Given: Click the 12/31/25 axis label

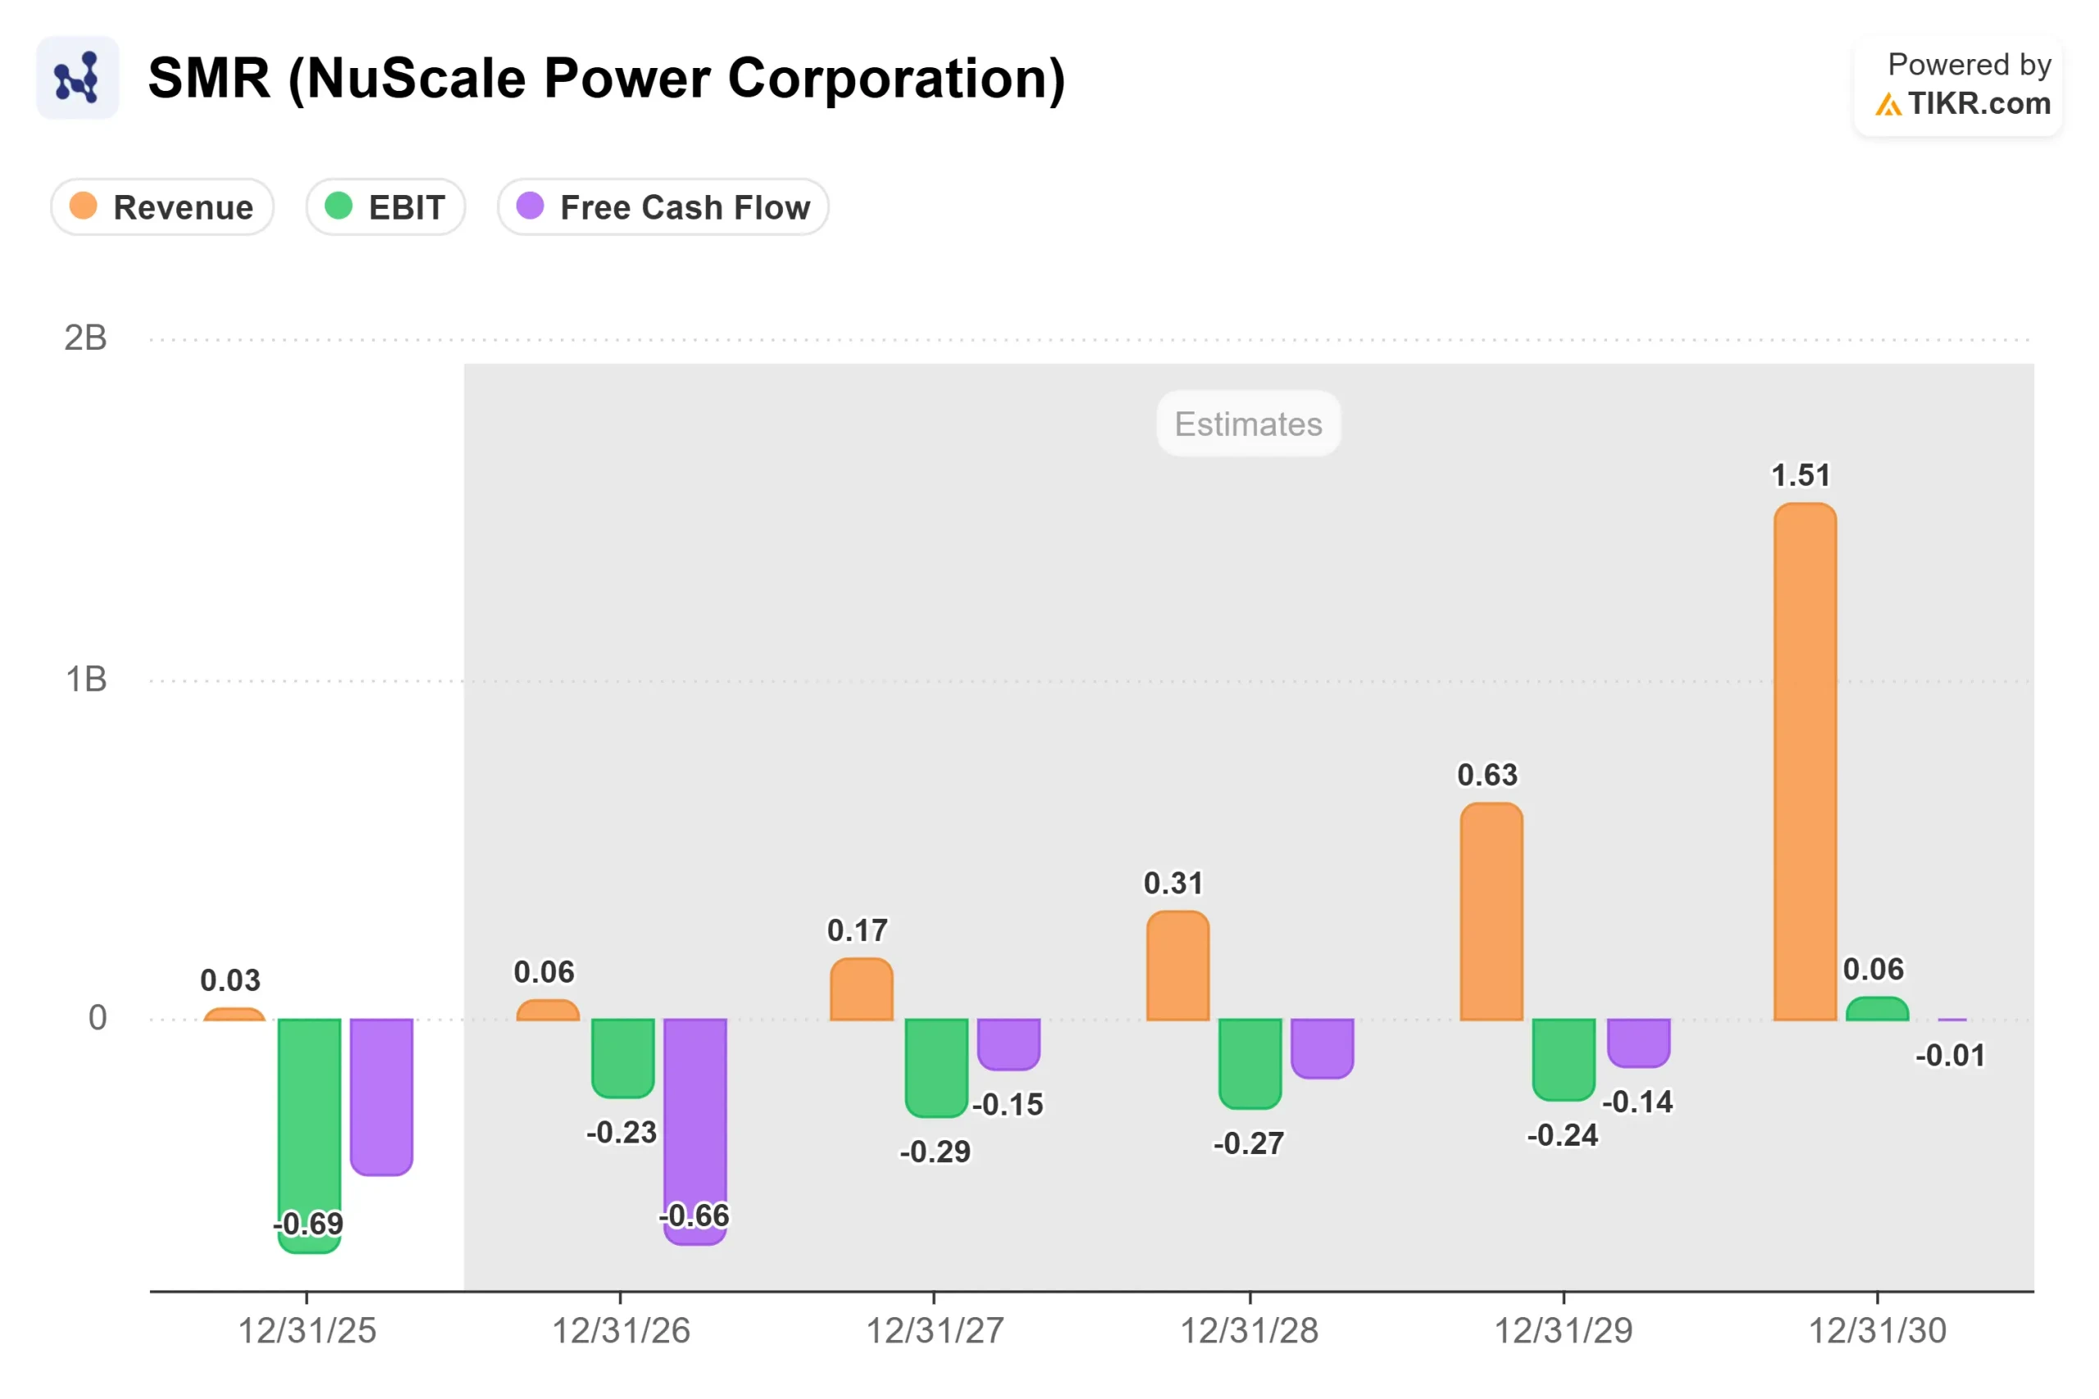Looking at the screenshot, I should point(307,1331).
